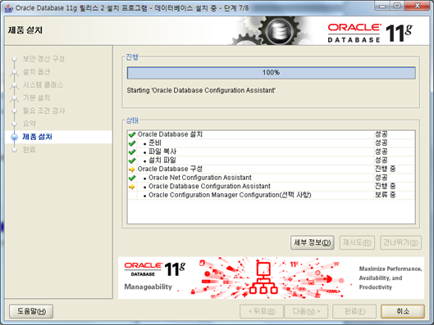
Task: Select 필요 조건 검사 step in sidebar
Action: click(x=43, y=111)
